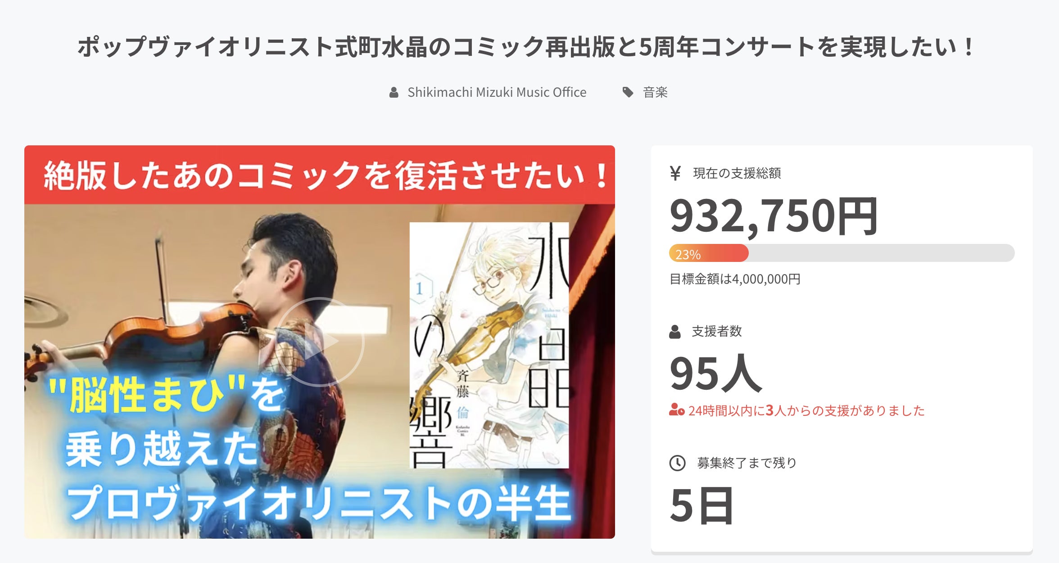The image size is (1059, 563).
Task: Click the person icon beside Shikimachi Mizuki Music Office
Action: [x=394, y=93]
